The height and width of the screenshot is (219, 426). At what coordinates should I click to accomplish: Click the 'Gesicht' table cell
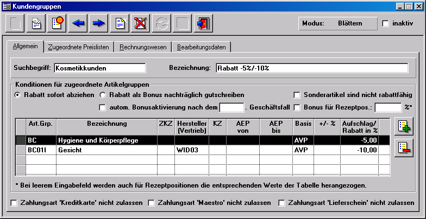tap(106, 150)
